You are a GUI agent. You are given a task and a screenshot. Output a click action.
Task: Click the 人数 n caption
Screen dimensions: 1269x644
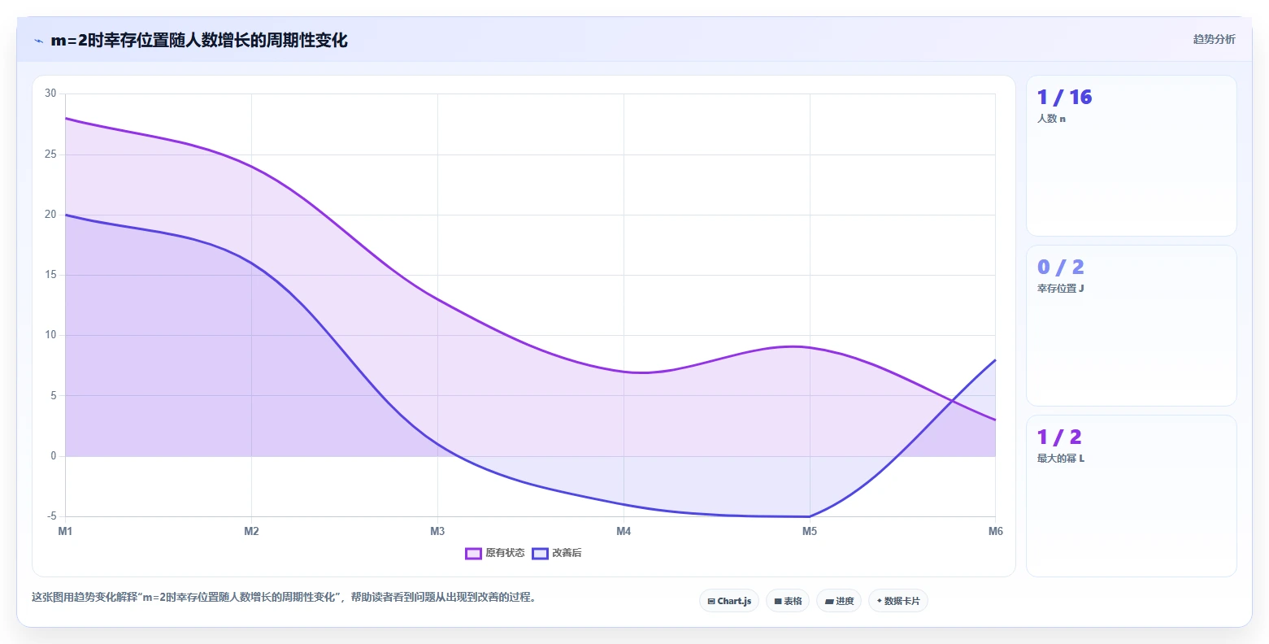(x=1051, y=119)
